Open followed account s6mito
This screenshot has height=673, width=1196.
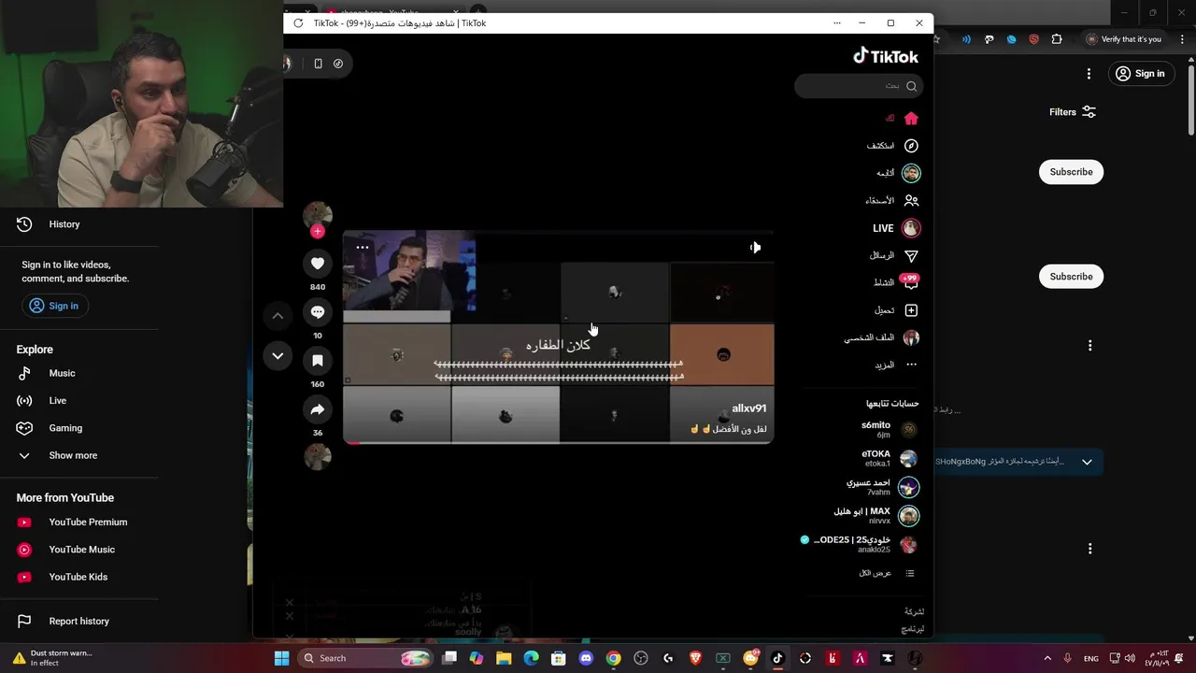pyautogui.click(x=889, y=430)
